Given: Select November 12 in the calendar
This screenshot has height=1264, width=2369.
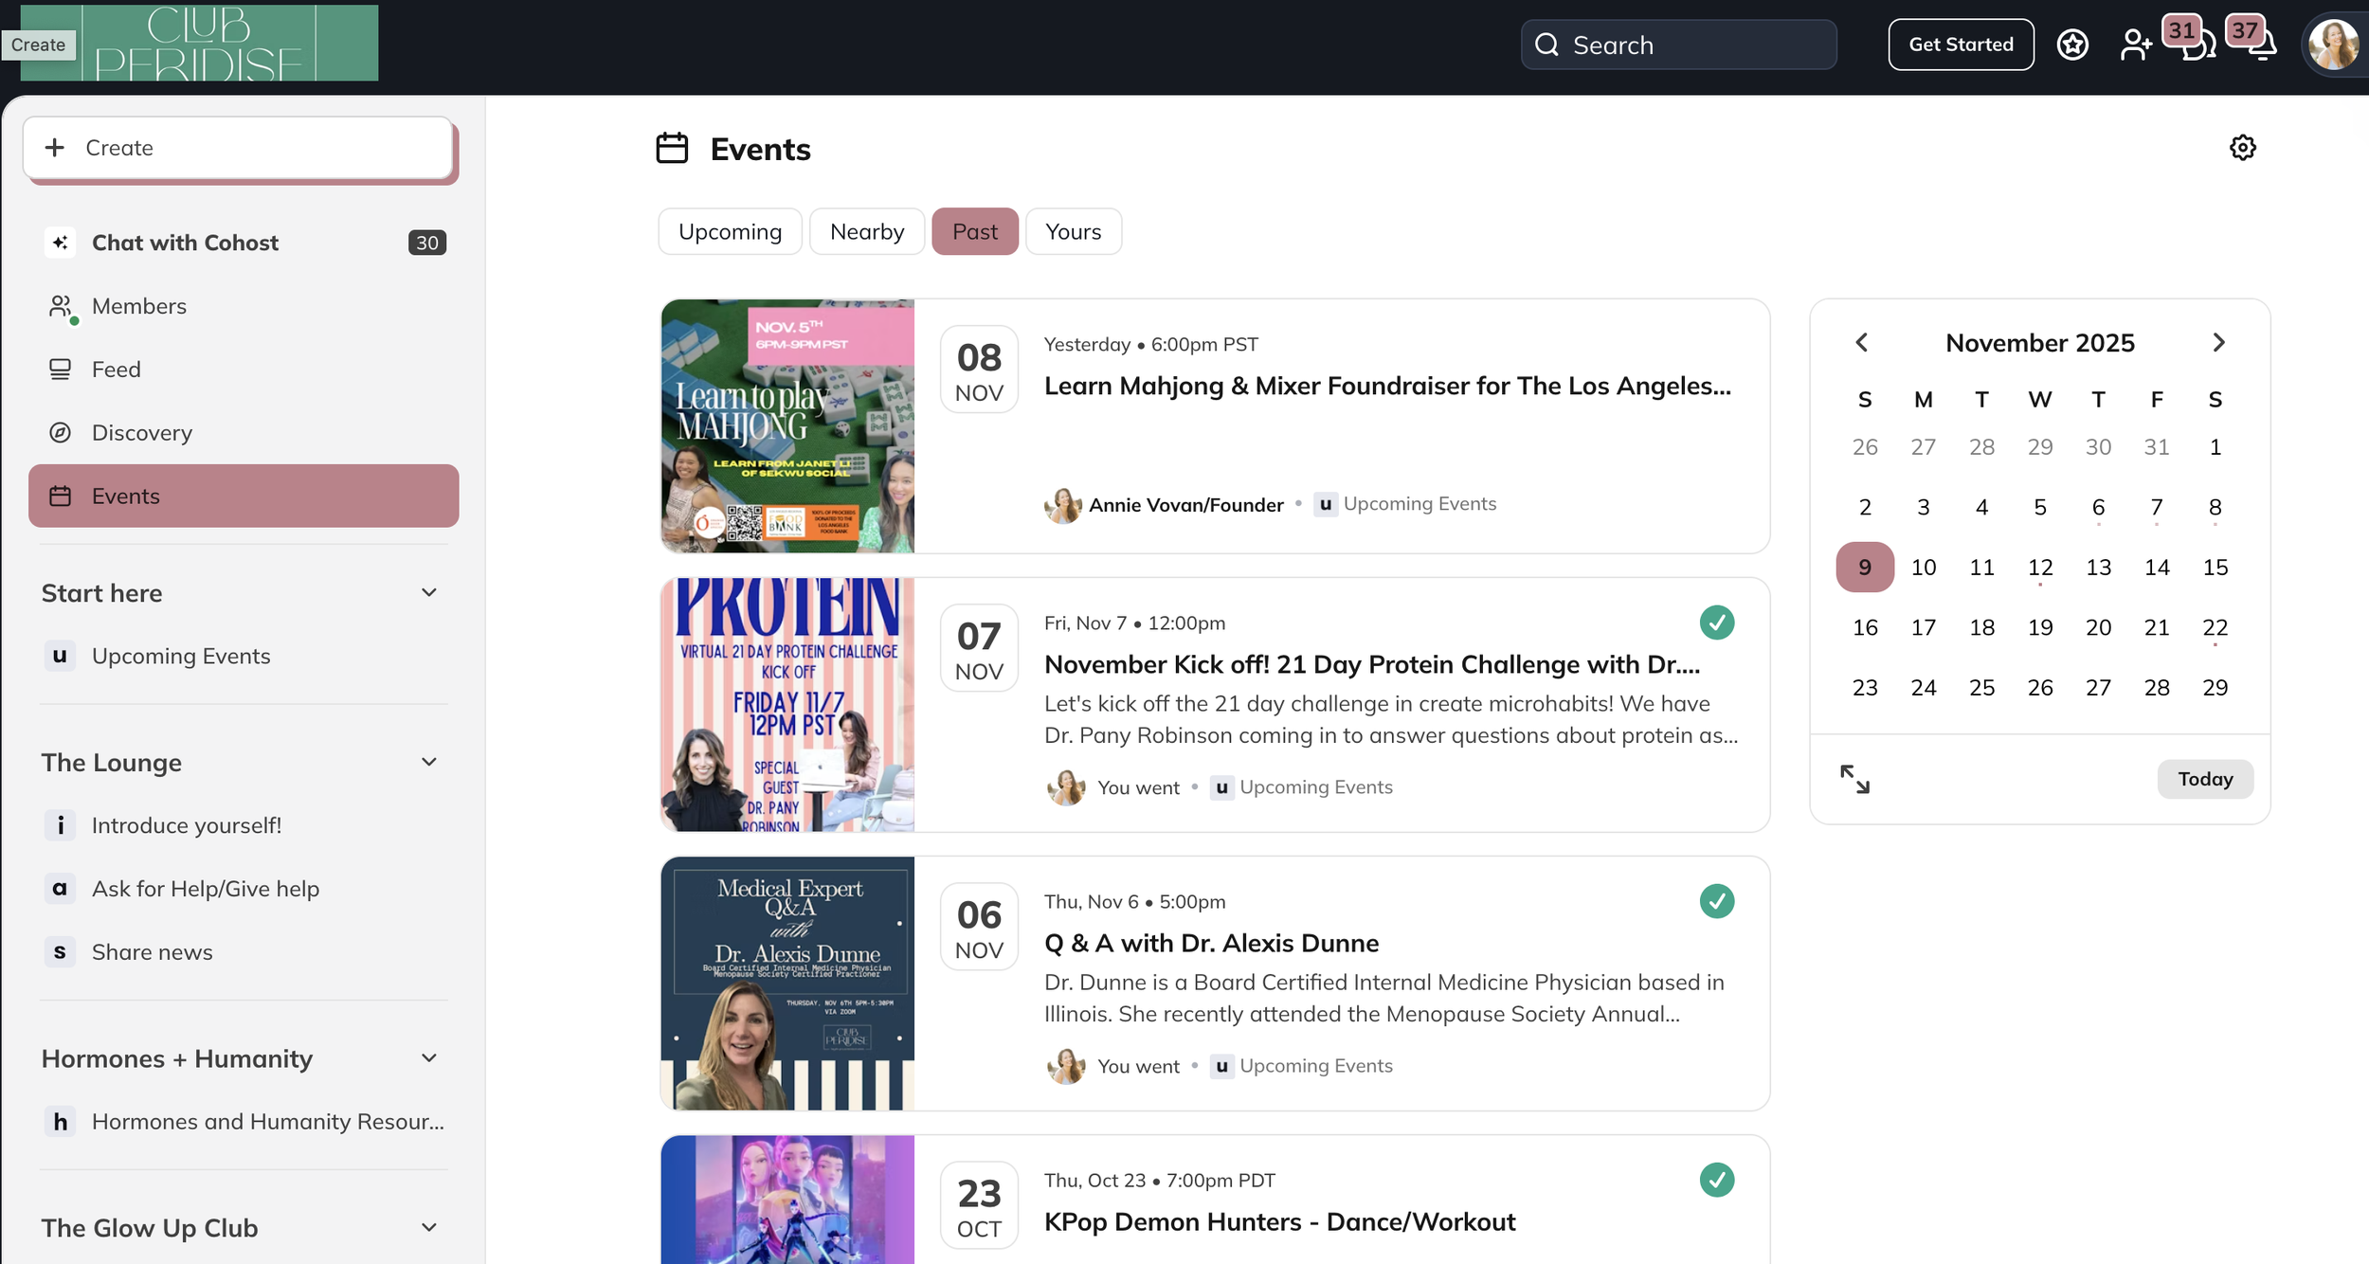Looking at the screenshot, I should coord(2039,568).
